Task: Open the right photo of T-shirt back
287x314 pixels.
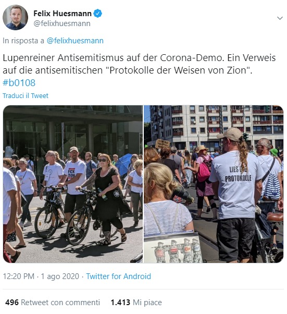Action: coord(214,184)
